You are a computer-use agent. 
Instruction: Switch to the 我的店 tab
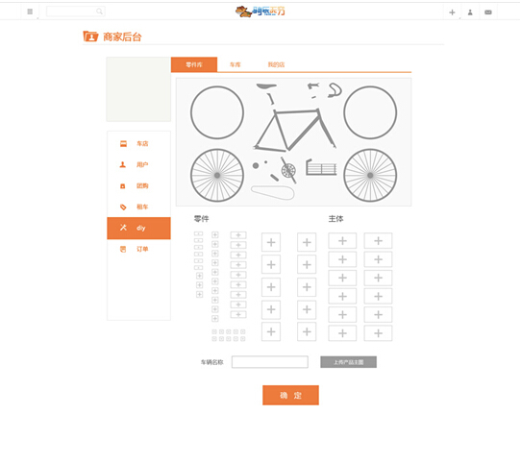tap(276, 64)
